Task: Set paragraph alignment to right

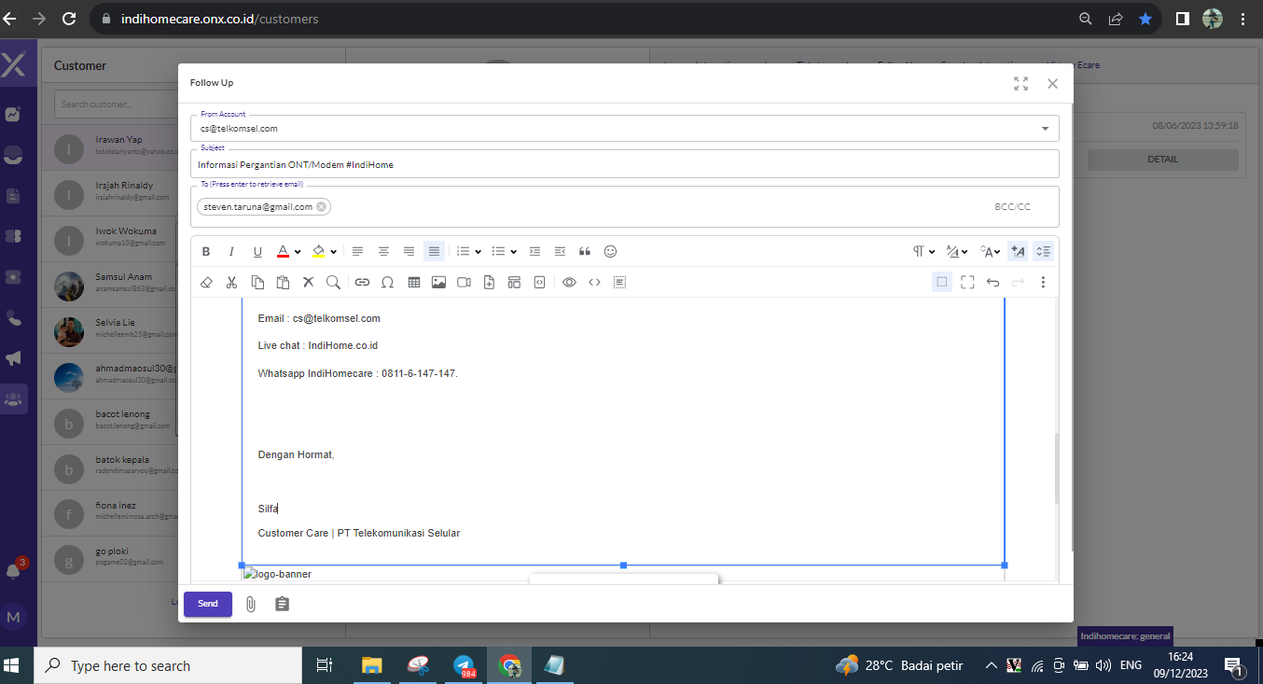Action: [x=409, y=251]
